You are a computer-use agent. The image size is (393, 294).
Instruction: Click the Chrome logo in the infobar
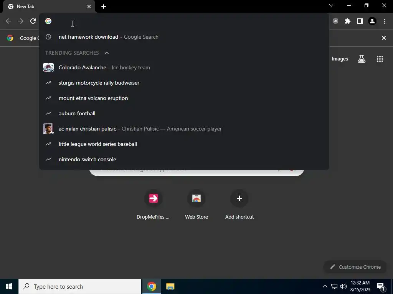coord(10,38)
